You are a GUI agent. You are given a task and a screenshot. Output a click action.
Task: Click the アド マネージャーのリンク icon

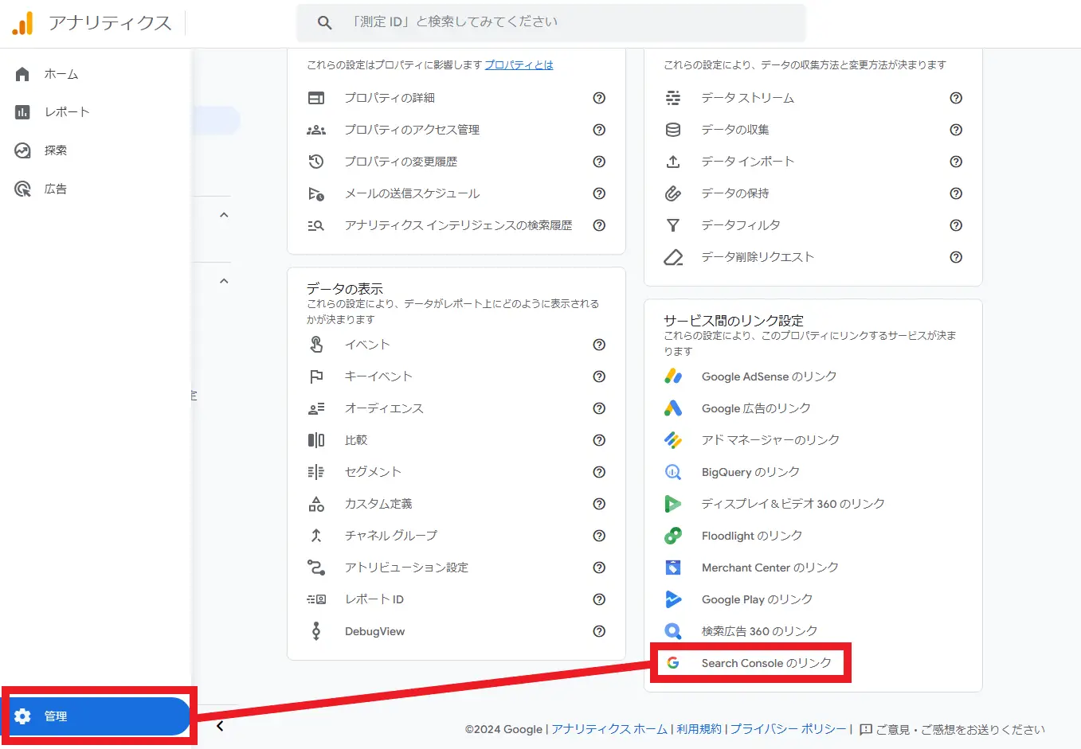tap(673, 440)
